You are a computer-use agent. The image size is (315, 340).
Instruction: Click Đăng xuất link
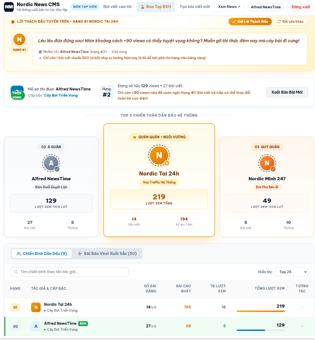click(301, 7)
